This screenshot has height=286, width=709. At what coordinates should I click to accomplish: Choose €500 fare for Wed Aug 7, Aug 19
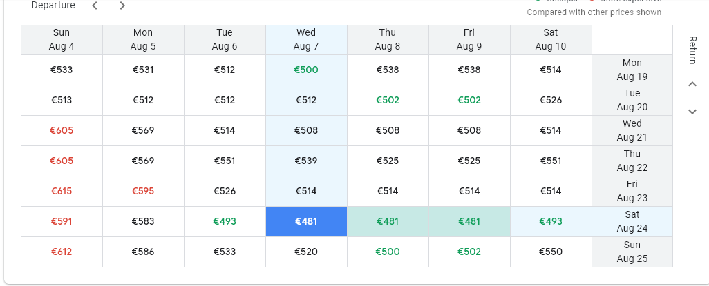click(307, 70)
